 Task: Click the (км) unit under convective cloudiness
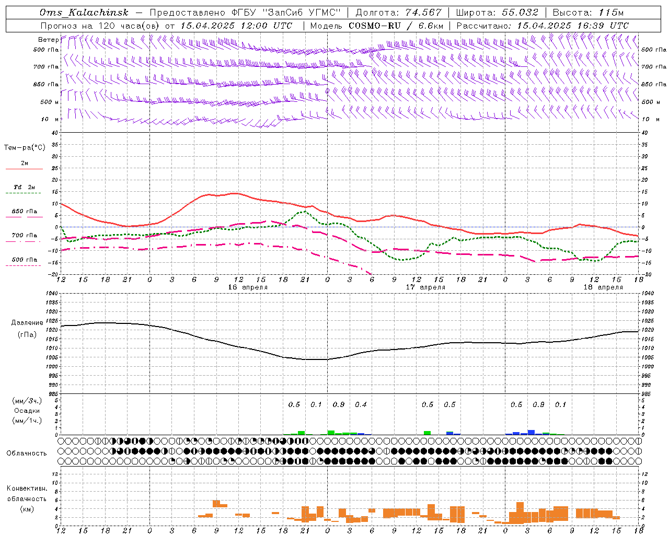tap(27, 509)
